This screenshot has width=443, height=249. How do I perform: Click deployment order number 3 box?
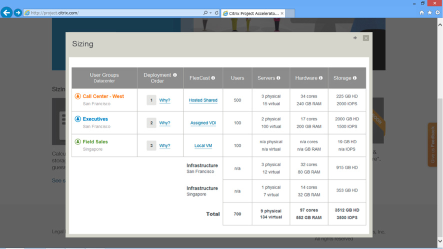[x=151, y=146]
